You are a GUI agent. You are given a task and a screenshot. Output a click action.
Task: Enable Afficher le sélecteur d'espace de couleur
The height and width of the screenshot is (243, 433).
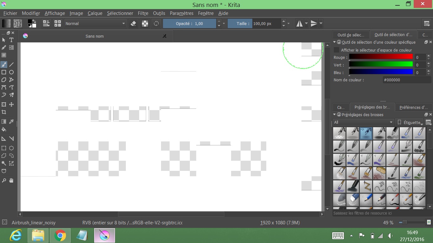point(337,50)
